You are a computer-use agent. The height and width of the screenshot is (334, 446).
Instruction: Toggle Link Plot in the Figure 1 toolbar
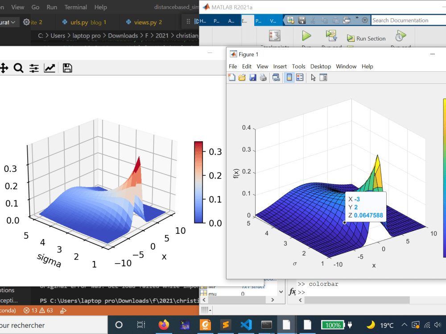tap(276, 77)
